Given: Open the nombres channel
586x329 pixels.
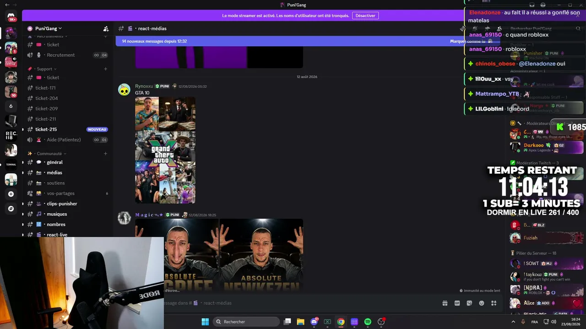Looking at the screenshot, I should (x=68, y=224).
